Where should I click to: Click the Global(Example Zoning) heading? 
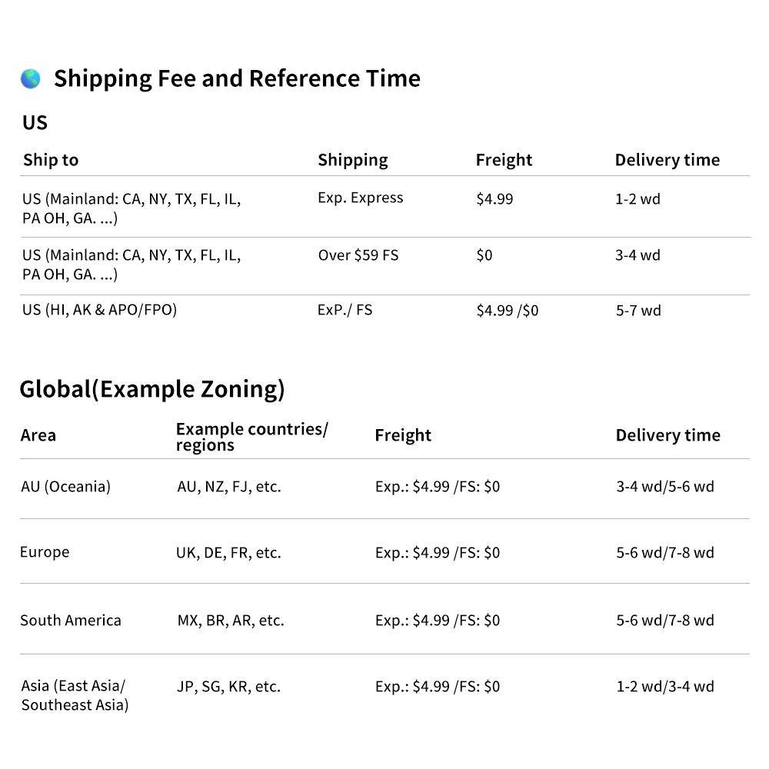pyautogui.click(x=151, y=389)
